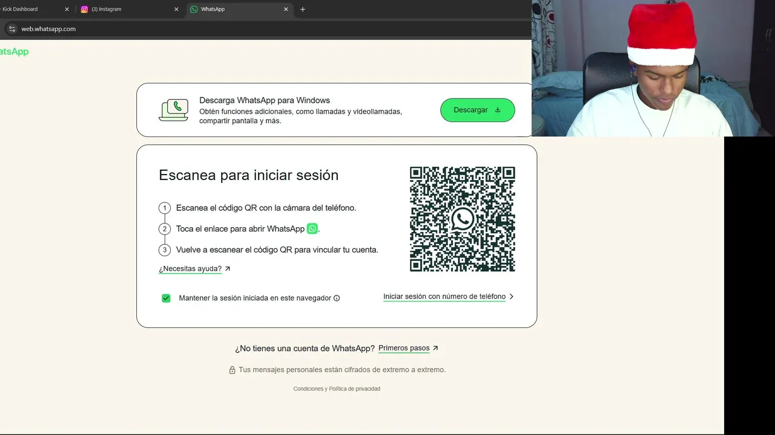The height and width of the screenshot is (435, 775).
Task: Click the download arrow icon in Descargar
Action: [x=498, y=110]
